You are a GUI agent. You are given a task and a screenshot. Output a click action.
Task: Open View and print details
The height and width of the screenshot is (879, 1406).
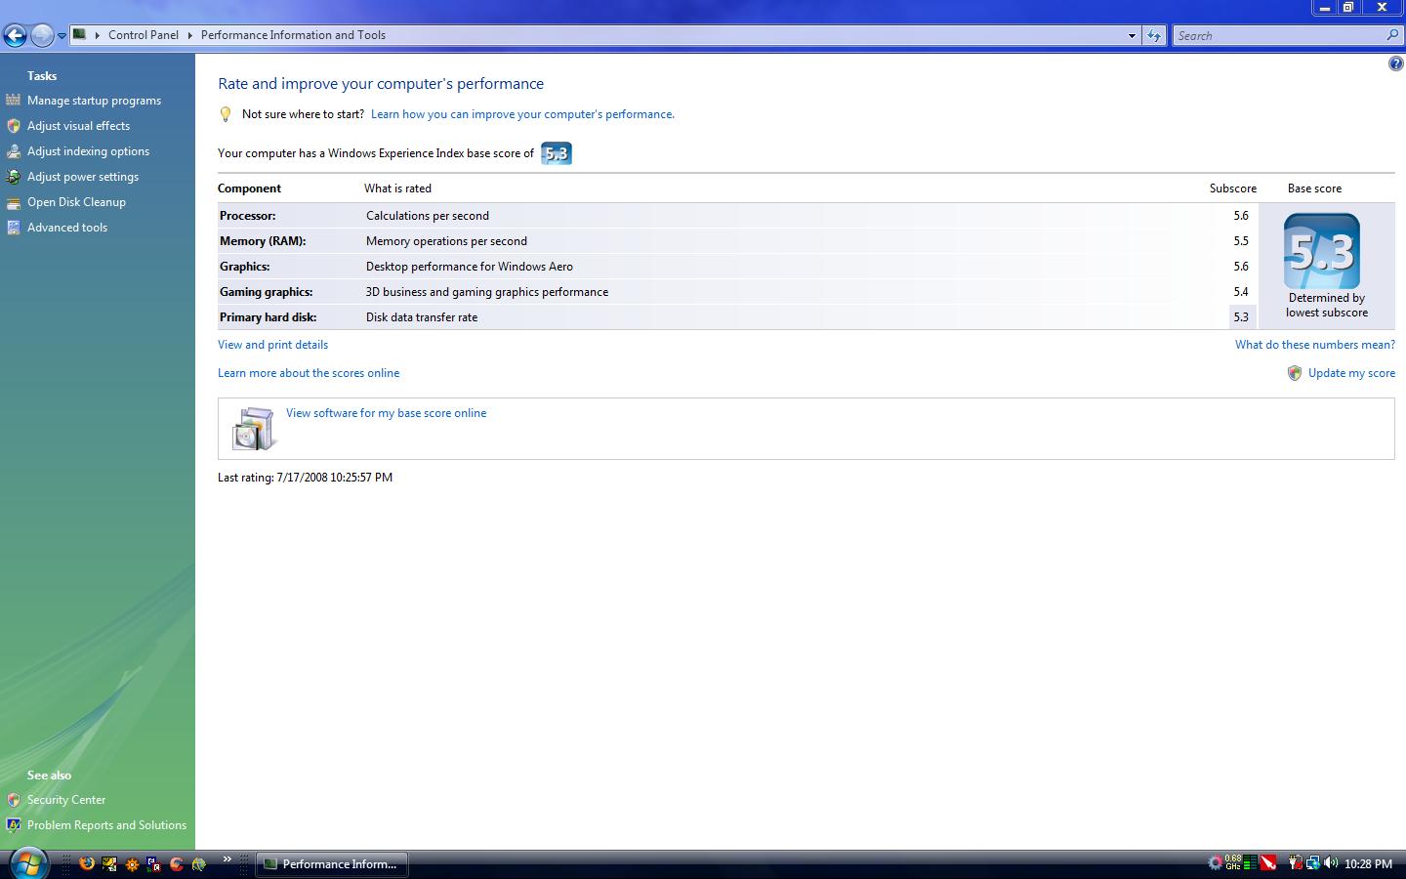(x=272, y=345)
